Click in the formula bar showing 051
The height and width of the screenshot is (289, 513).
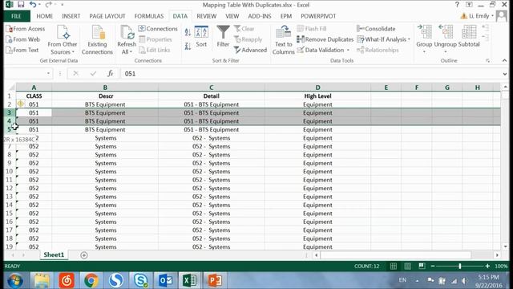click(311, 74)
